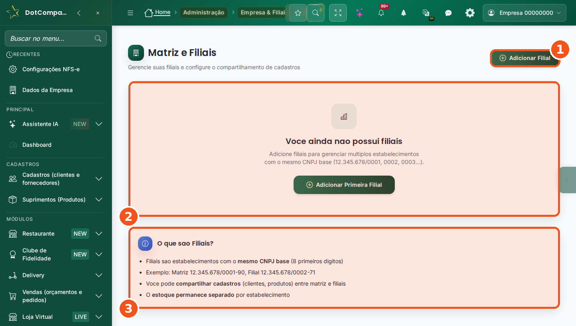Click the Adicionar Filial button
The width and height of the screenshot is (576, 326).
coord(525,58)
